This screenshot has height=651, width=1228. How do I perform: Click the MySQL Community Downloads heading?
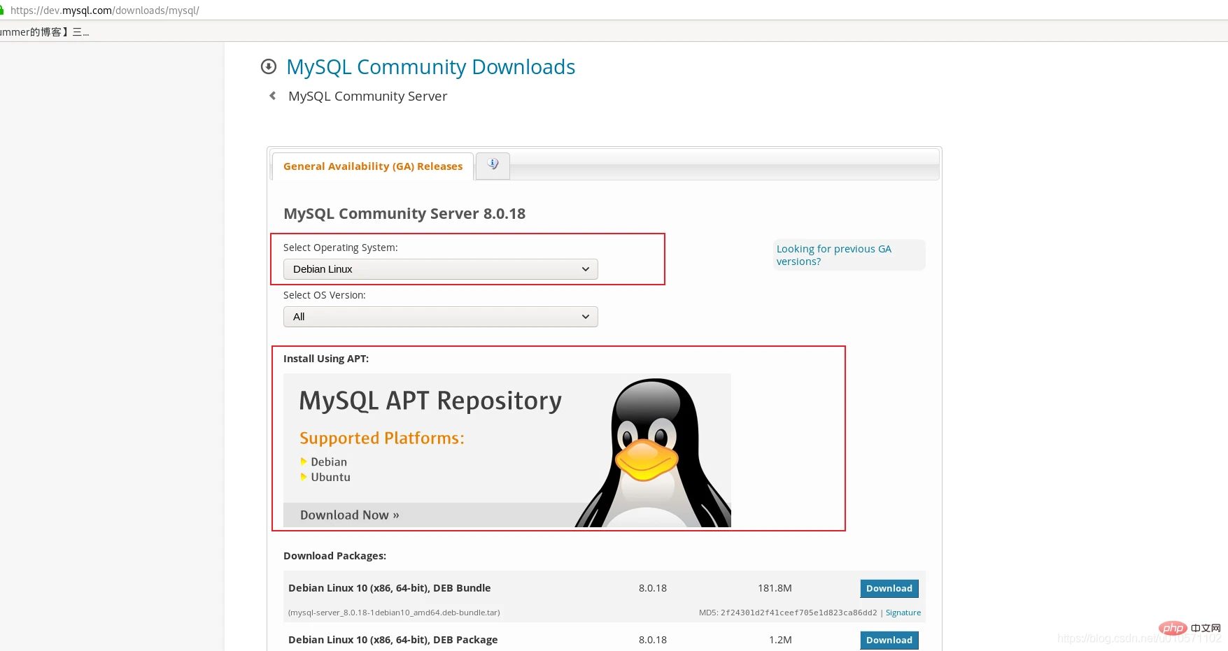430,67
